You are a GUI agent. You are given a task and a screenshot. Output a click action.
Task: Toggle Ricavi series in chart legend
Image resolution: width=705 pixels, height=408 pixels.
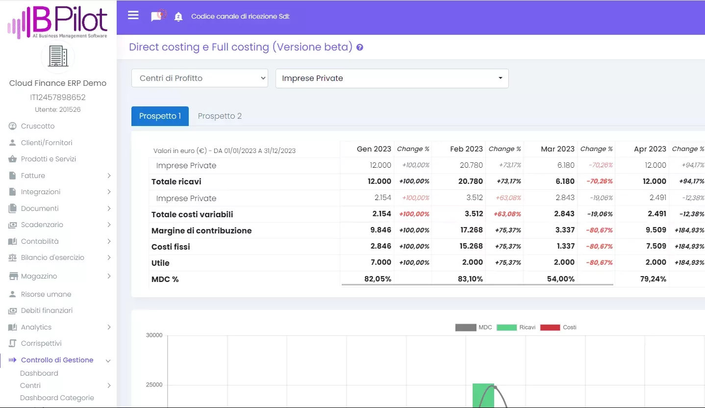click(x=516, y=327)
